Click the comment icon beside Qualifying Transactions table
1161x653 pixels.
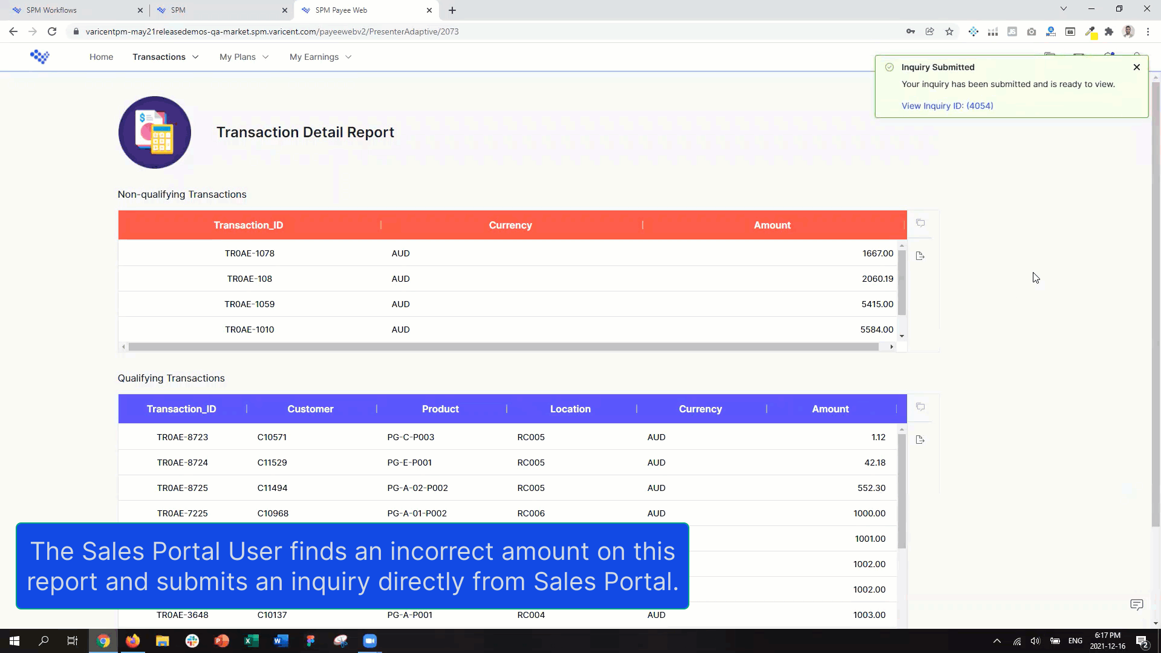[920, 407]
